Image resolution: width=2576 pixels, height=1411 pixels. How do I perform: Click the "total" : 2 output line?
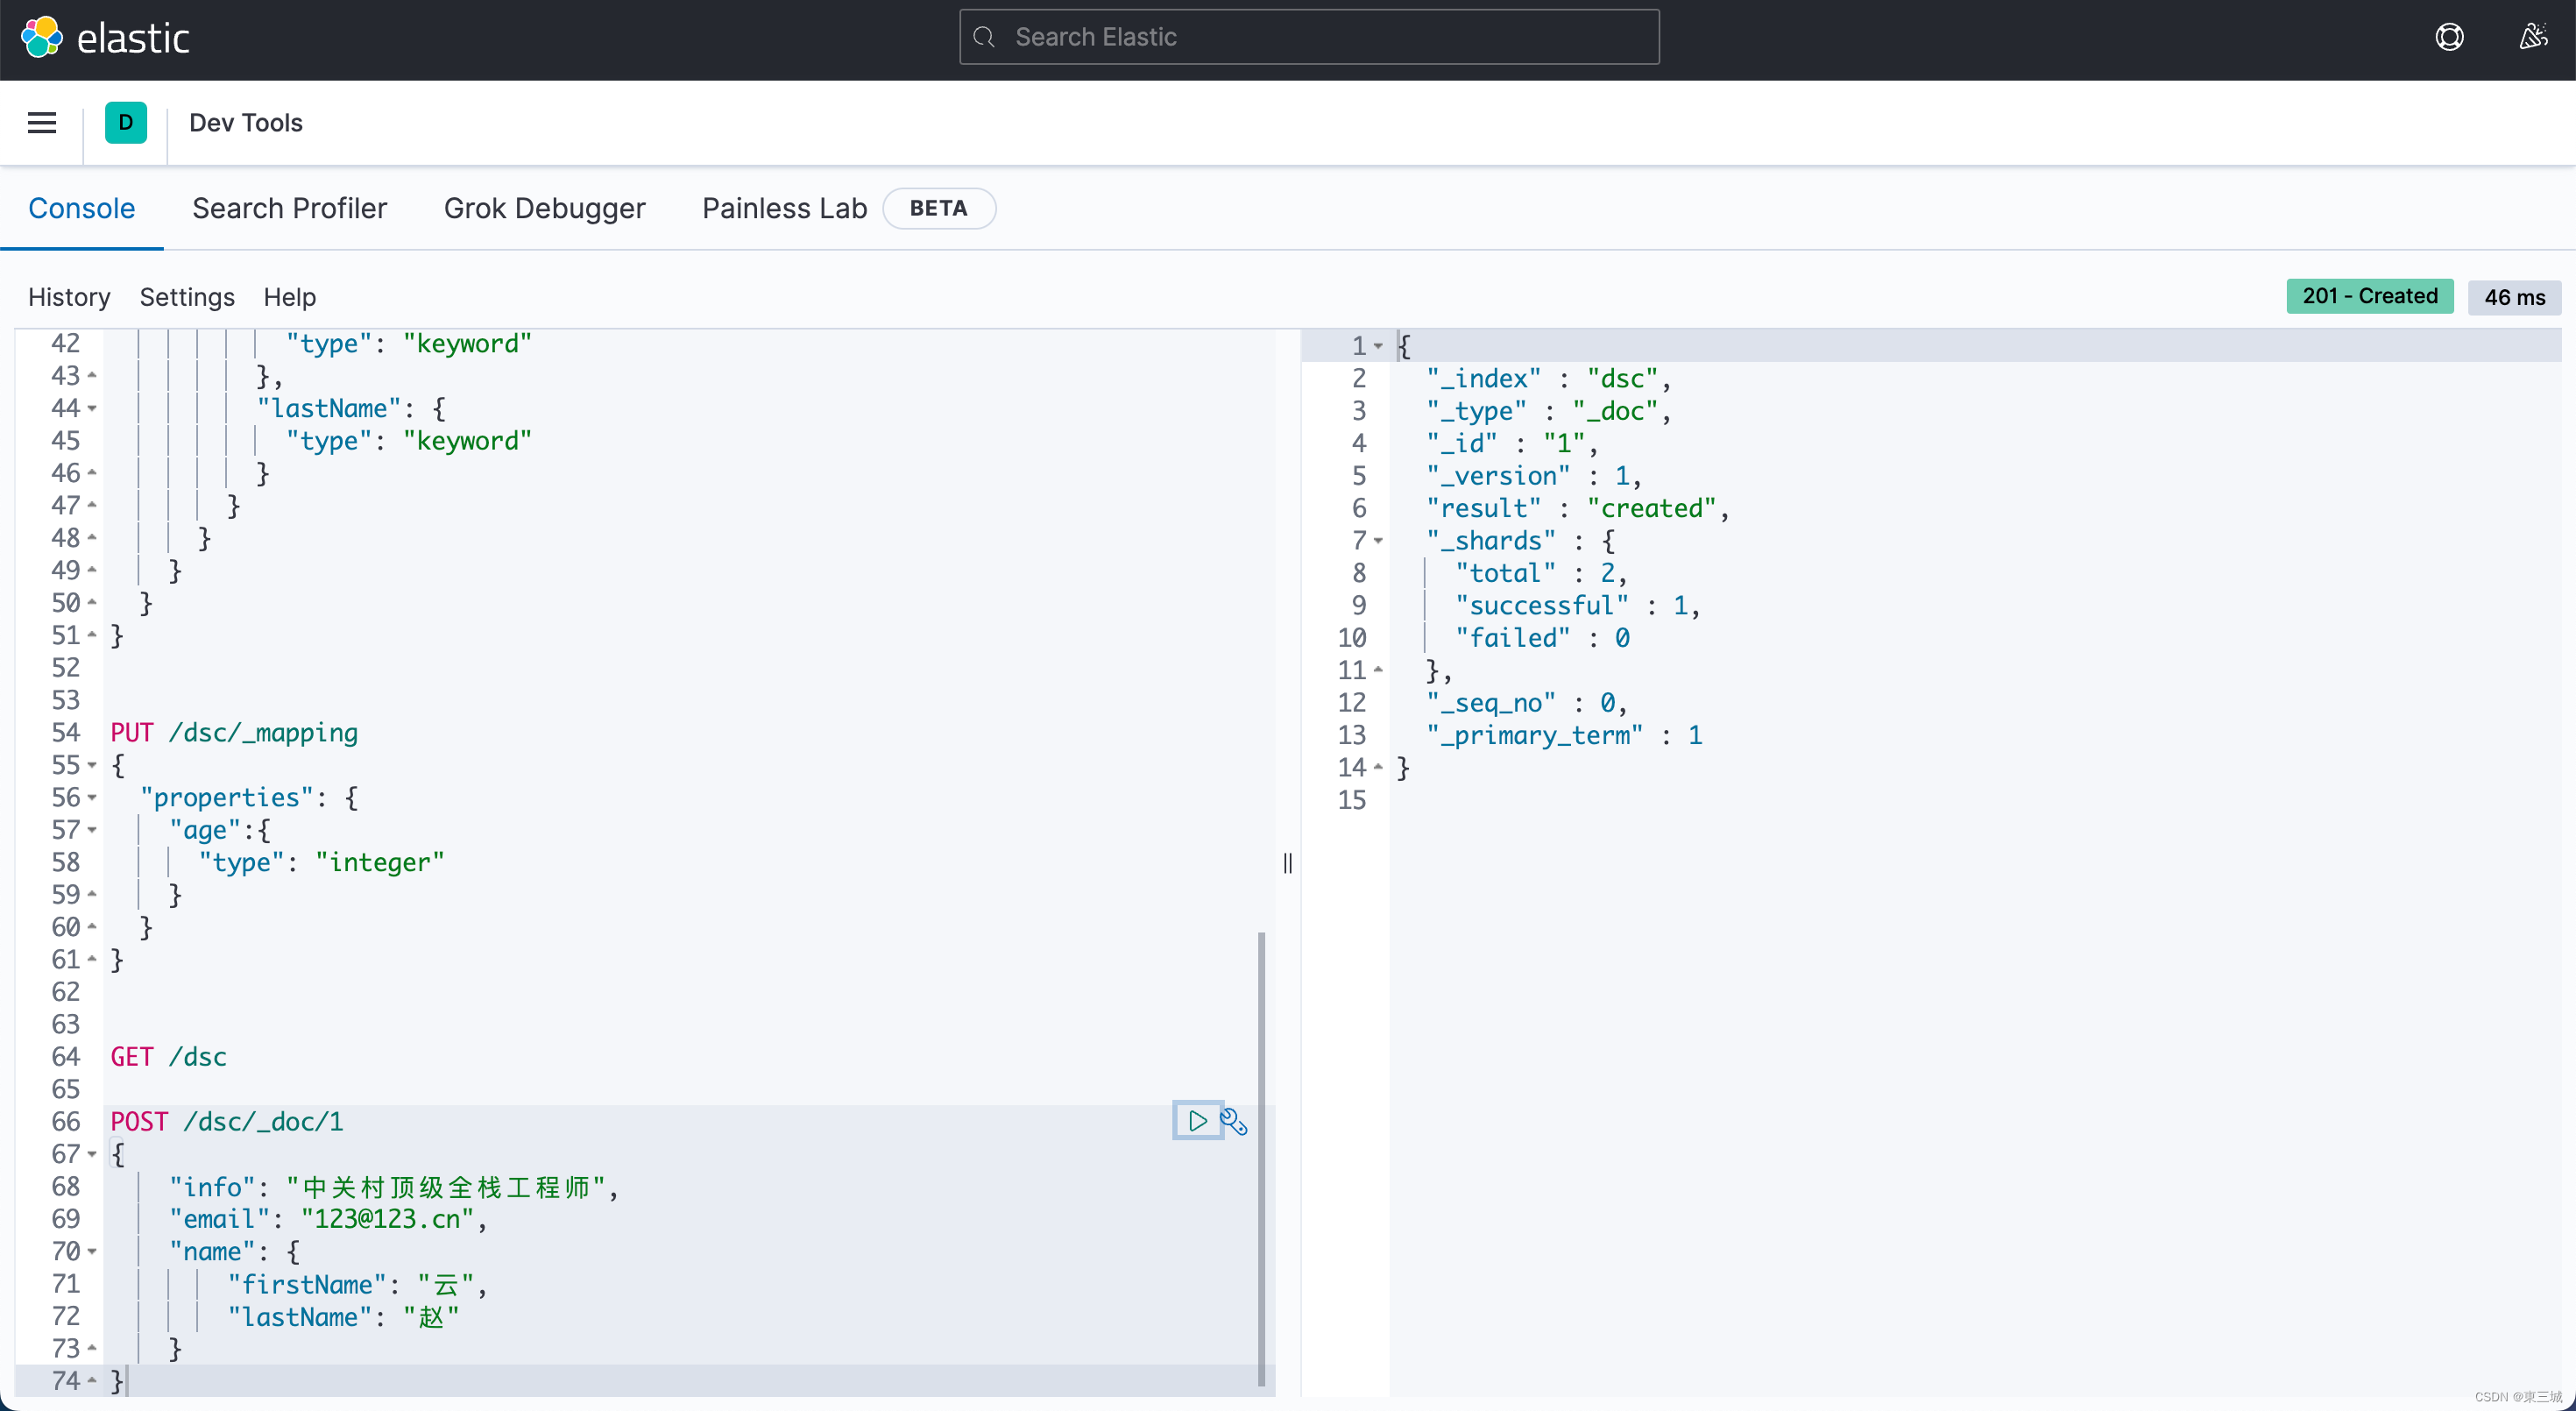pos(1541,573)
